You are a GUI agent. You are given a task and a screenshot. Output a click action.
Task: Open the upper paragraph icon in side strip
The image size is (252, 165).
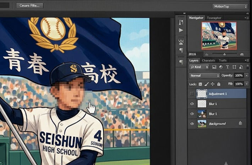[x=181, y=51]
